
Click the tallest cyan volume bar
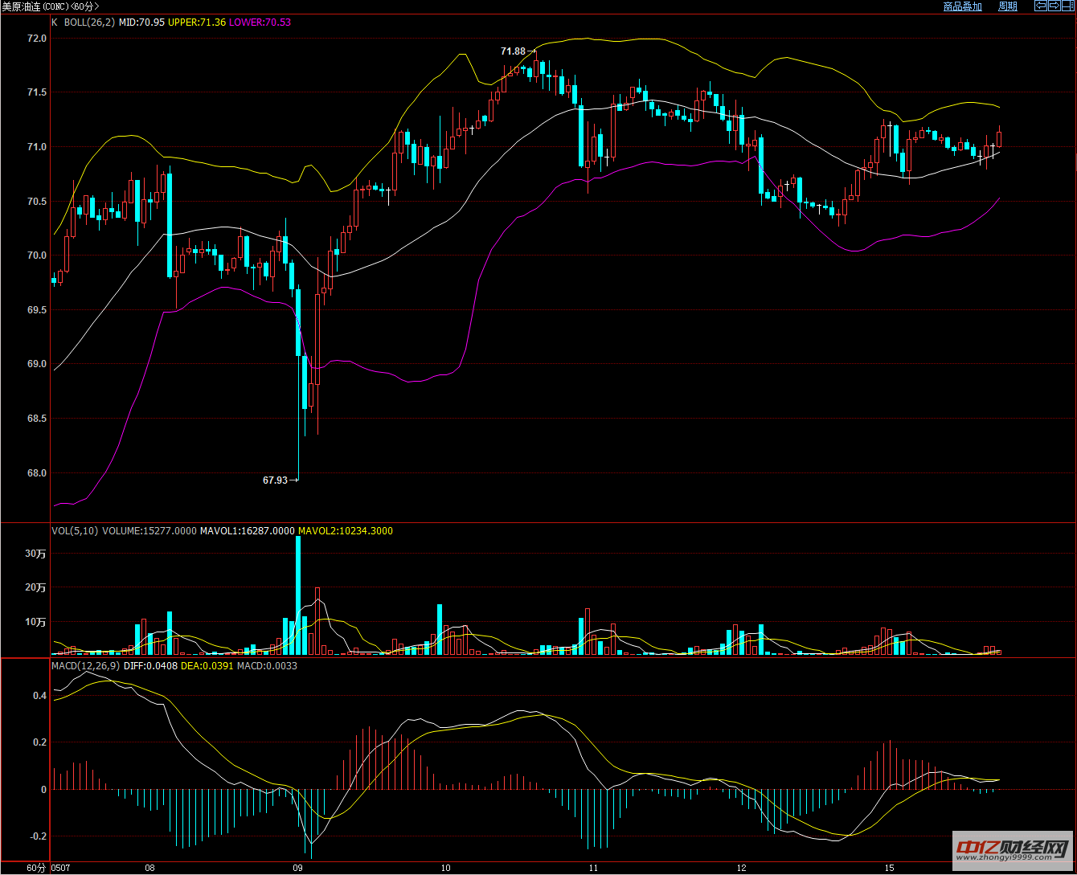[298, 595]
